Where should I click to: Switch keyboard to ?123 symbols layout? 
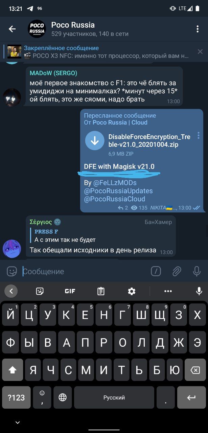tap(16, 397)
